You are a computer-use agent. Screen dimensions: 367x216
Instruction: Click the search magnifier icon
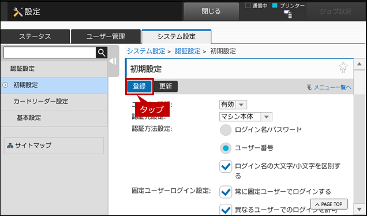(x=102, y=53)
